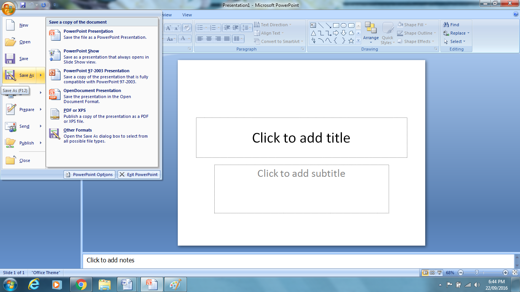Image resolution: width=520 pixels, height=292 pixels.
Task: Expand the Shape Fill dropdown
Action: [426, 25]
